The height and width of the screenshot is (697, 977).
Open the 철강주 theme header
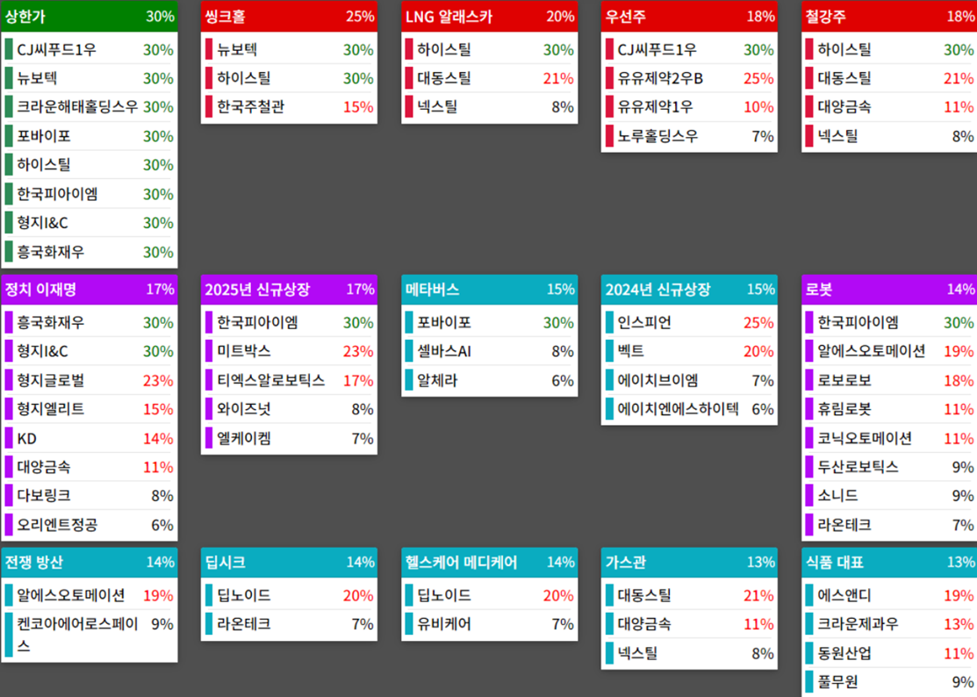pyautogui.click(x=889, y=17)
